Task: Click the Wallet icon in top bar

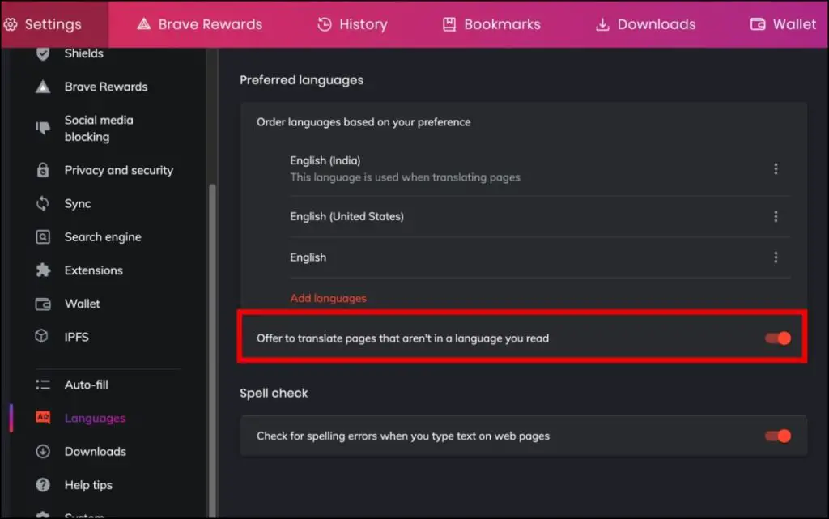Action: click(758, 24)
